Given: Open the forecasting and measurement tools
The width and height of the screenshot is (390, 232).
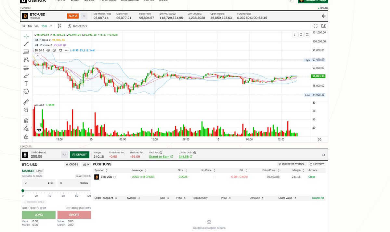Looking at the screenshot, I should pos(26,68).
